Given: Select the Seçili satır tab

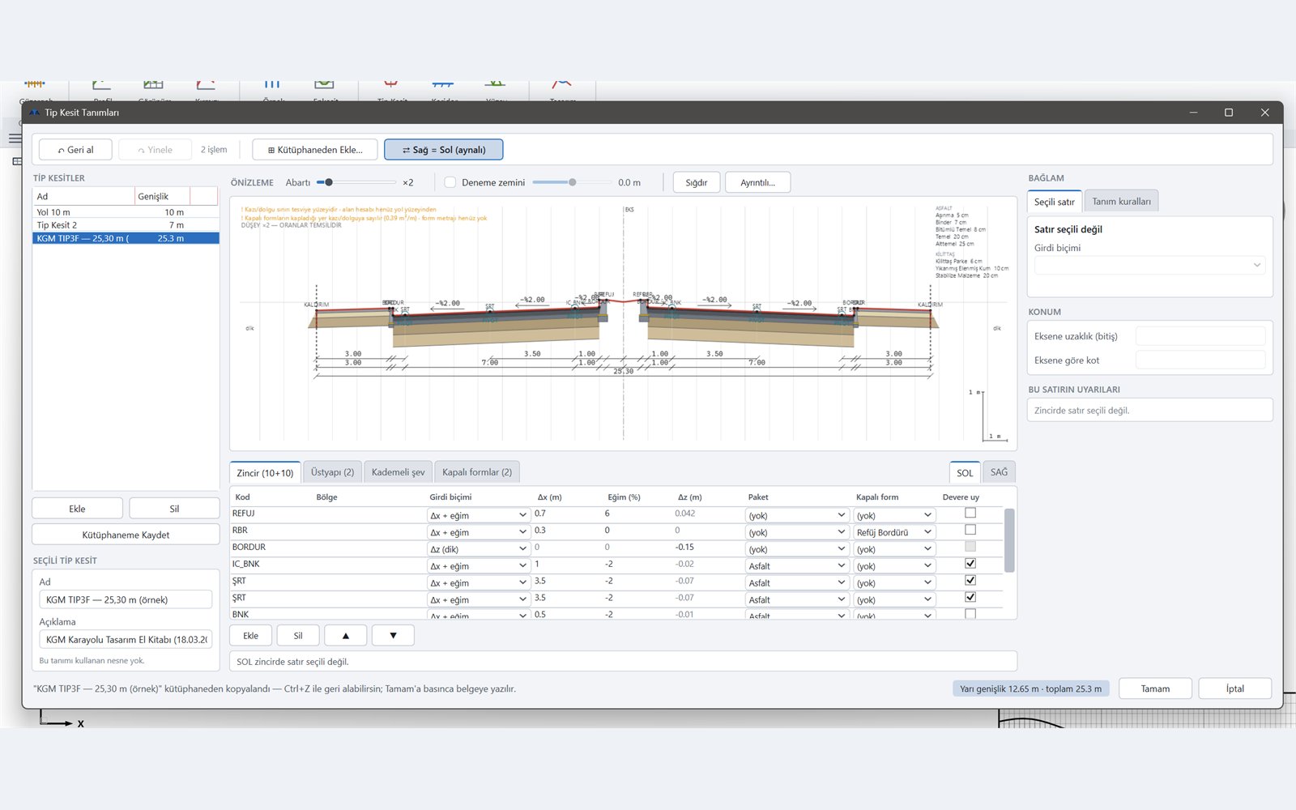Looking at the screenshot, I should (1054, 202).
